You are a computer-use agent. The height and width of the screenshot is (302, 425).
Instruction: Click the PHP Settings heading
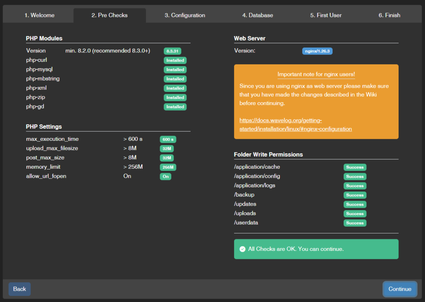(x=44, y=127)
